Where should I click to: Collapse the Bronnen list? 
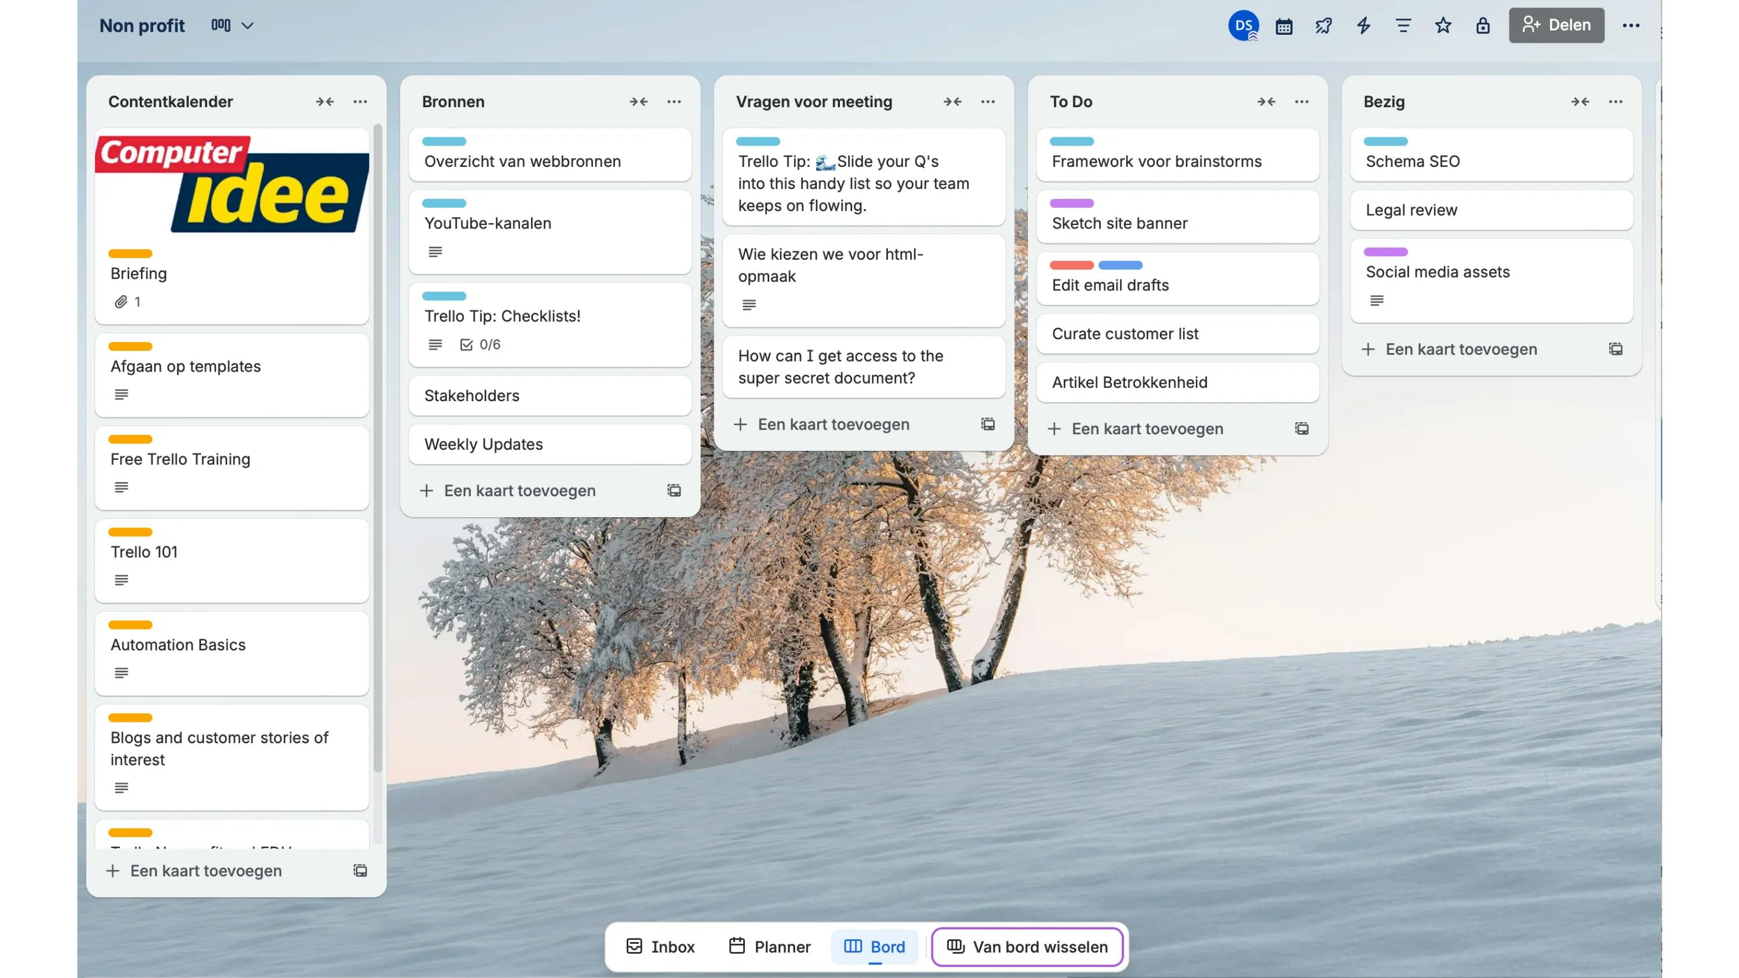(639, 102)
